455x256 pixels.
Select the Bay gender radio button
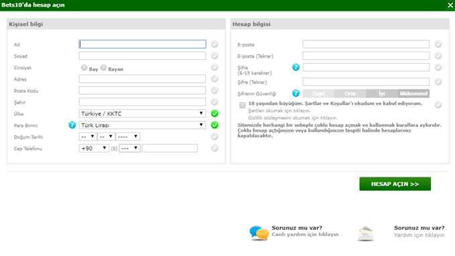point(84,68)
